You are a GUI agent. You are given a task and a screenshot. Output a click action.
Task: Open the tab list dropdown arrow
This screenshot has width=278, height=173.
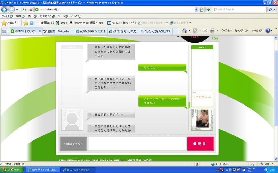coord(8,31)
